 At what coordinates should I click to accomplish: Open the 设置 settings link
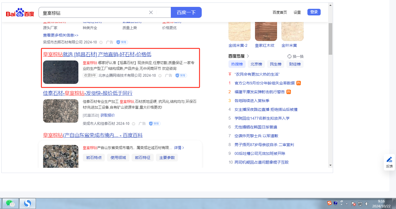tap(297, 12)
